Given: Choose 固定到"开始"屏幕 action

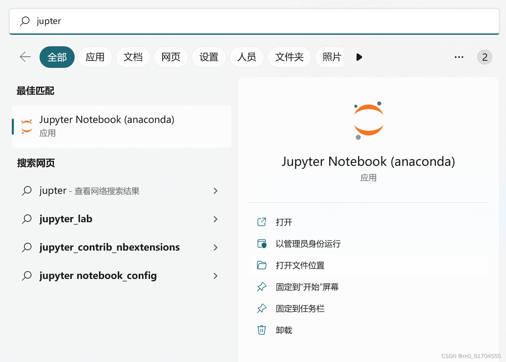Looking at the screenshot, I should [369, 287].
